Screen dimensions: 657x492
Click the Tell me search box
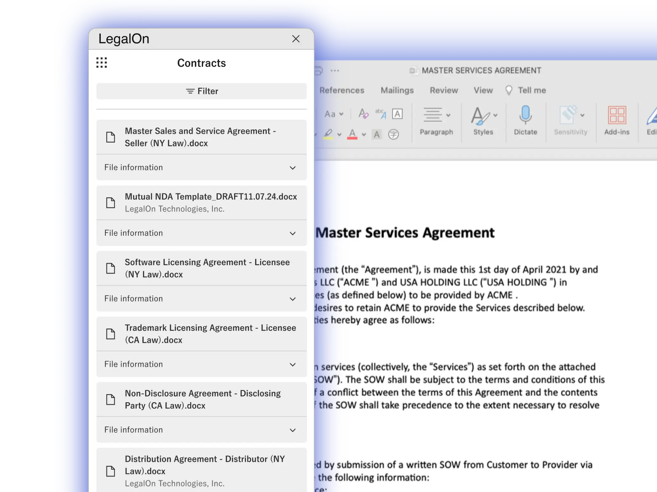coord(525,90)
